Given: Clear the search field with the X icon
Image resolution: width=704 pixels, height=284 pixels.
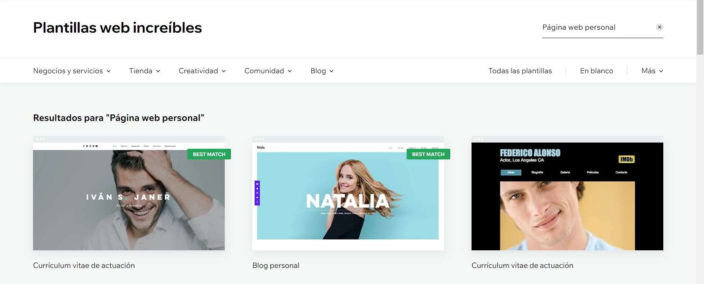Looking at the screenshot, I should 659,27.
